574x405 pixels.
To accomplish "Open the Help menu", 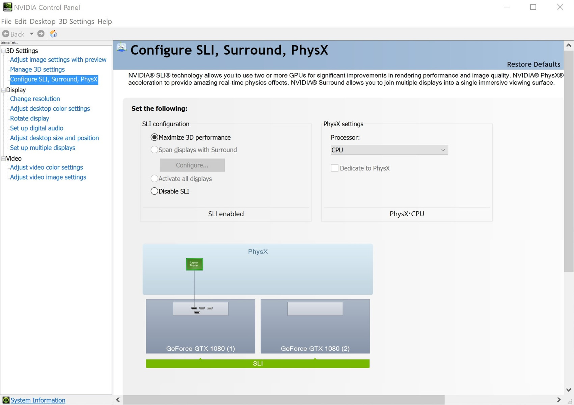I will [105, 21].
